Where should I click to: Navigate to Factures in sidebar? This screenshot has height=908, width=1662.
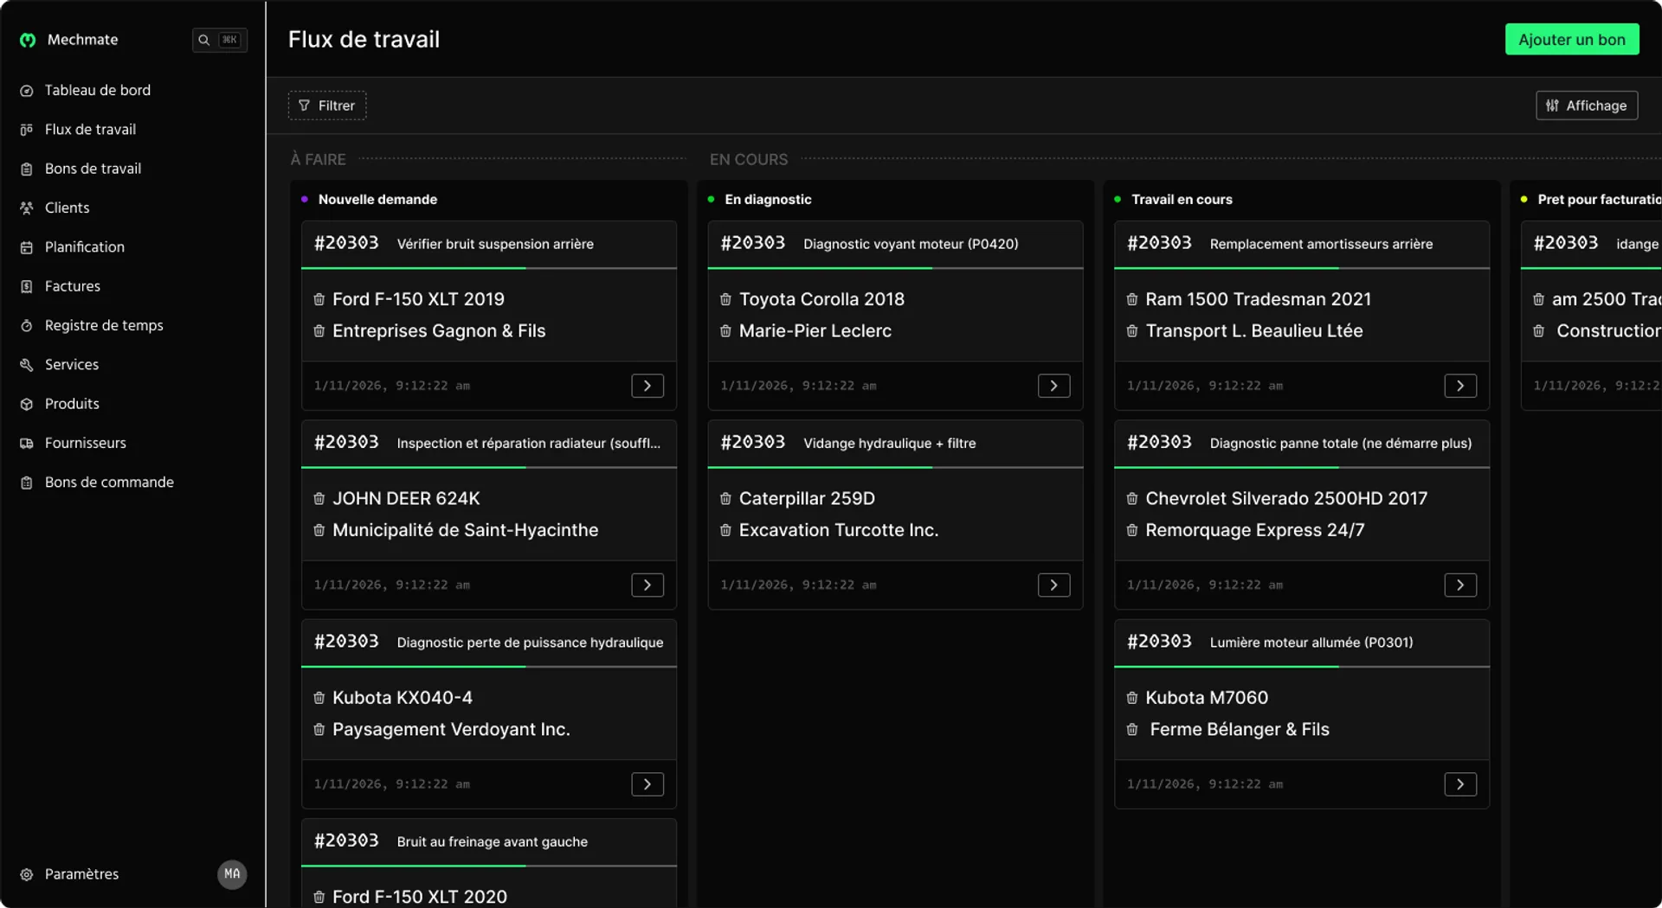coord(73,286)
